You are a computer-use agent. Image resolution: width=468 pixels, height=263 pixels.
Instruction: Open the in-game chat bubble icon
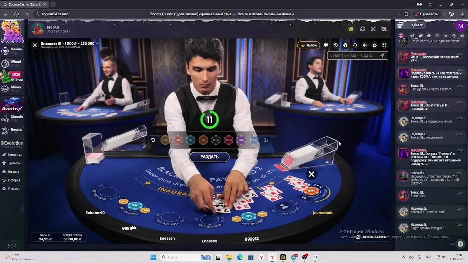[326, 45]
